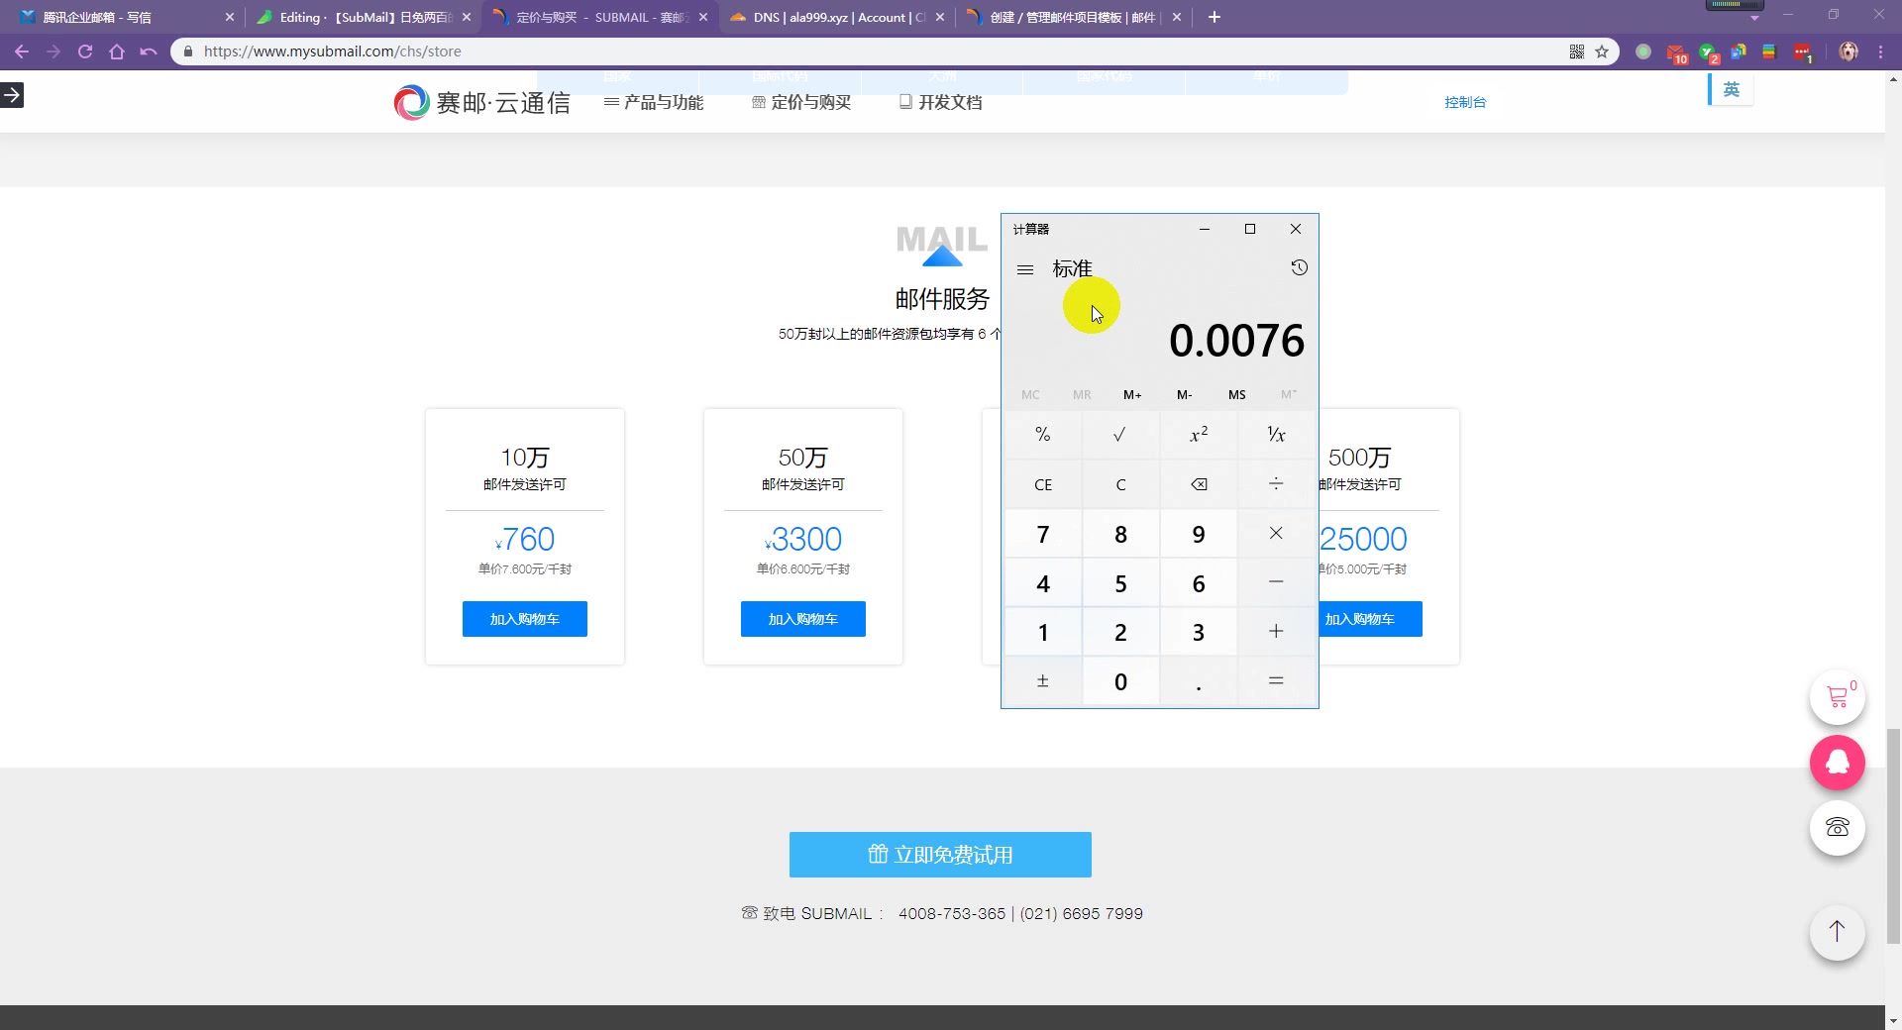
Task: Open the pink notification bell button
Action: coord(1838,762)
